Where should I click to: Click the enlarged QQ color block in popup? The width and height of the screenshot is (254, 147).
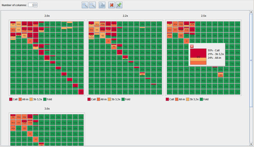point(198,57)
